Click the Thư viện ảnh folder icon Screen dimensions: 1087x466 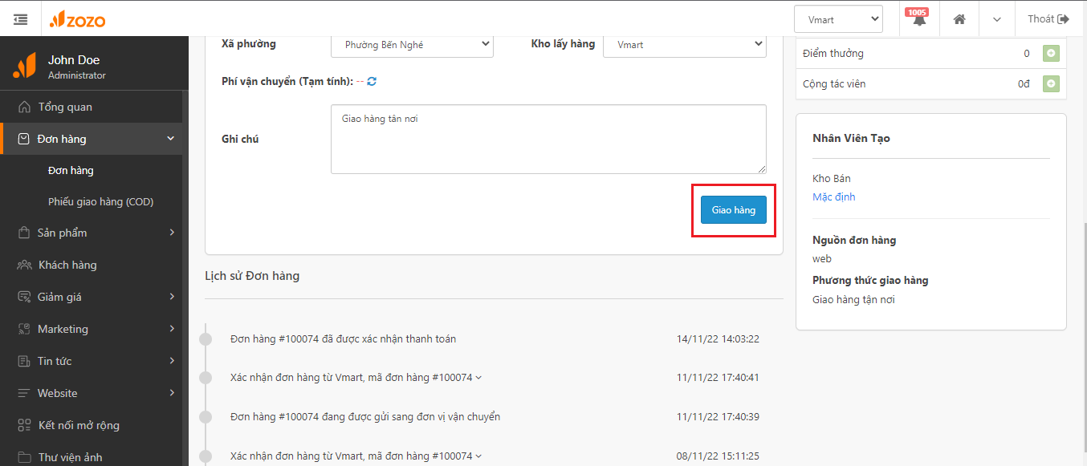point(23,457)
